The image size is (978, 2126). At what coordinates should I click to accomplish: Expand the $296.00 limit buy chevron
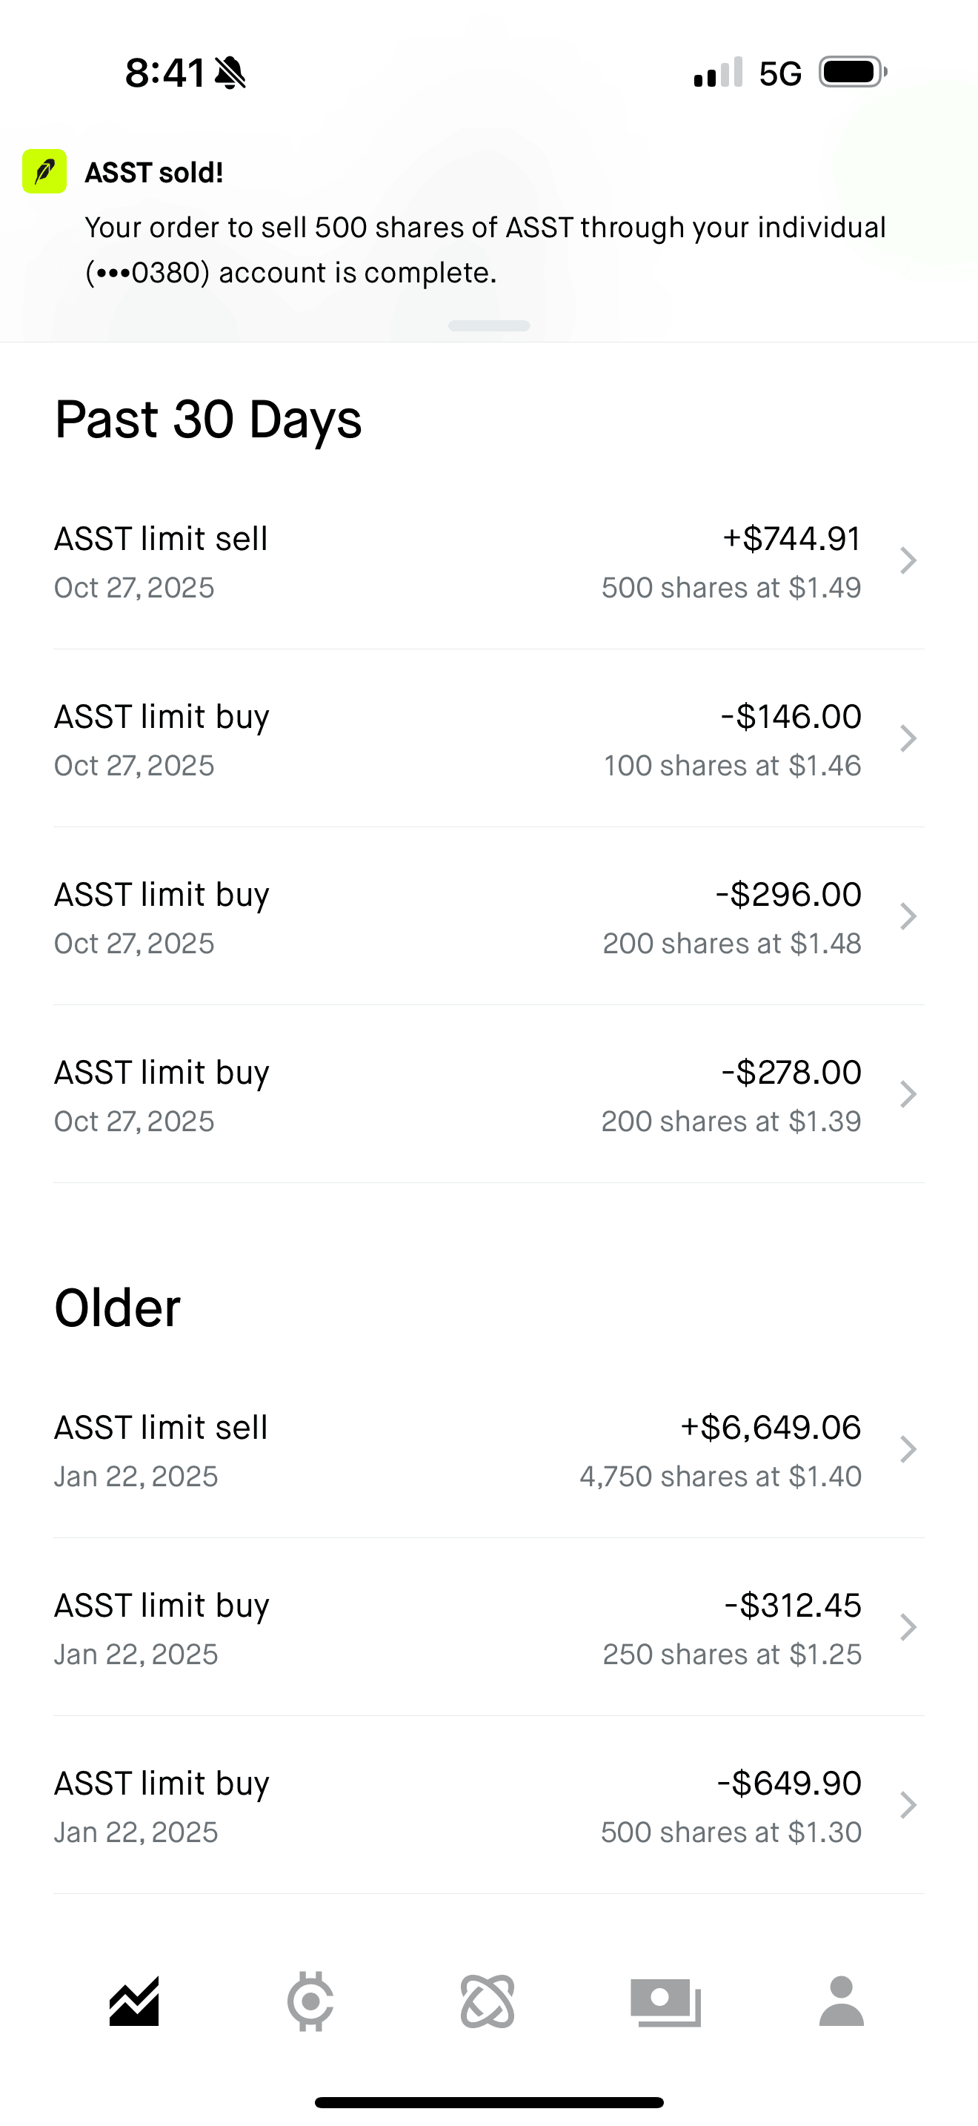(x=908, y=916)
